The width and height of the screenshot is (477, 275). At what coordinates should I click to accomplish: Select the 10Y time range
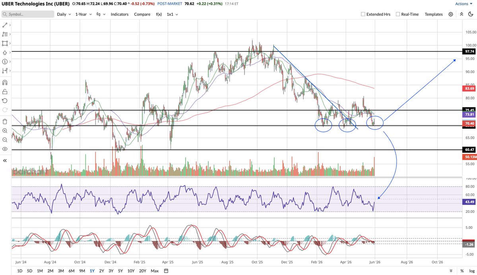point(131,271)
